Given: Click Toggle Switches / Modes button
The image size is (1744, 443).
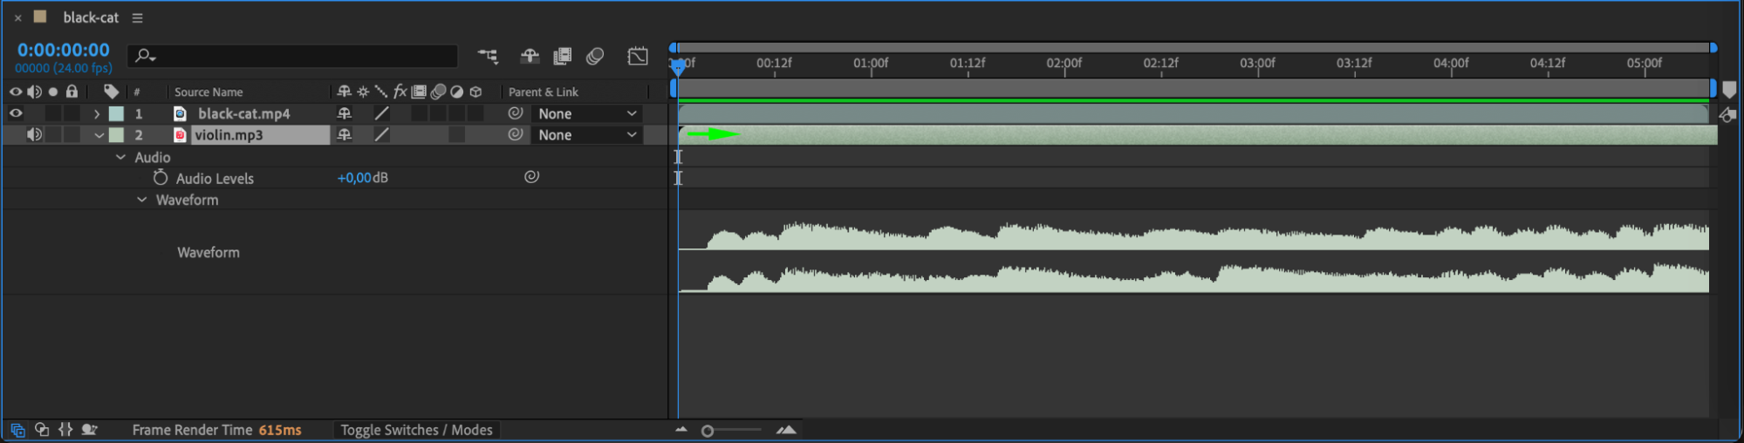Looking at the screenshot, I should pyautogui.click(x=416, y=430).
